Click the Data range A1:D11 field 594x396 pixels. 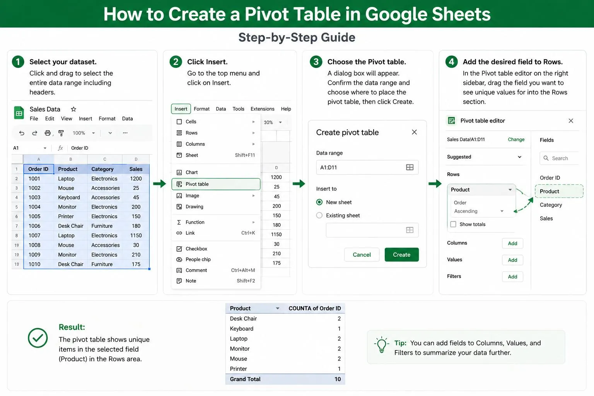click(367, 167)
